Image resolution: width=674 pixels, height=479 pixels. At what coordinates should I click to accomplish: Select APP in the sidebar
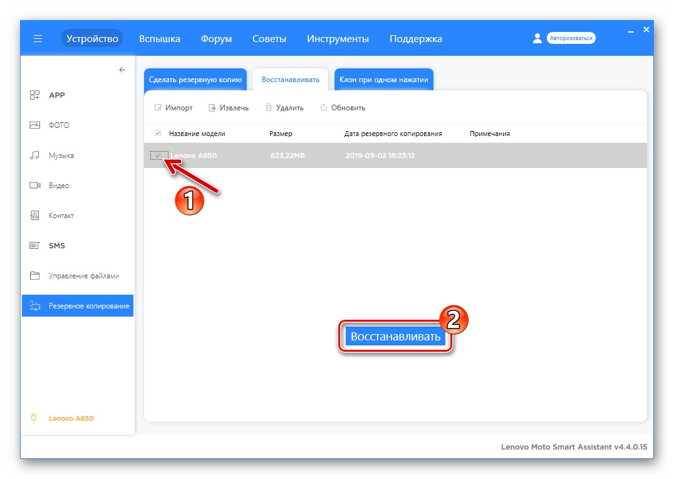57,95
